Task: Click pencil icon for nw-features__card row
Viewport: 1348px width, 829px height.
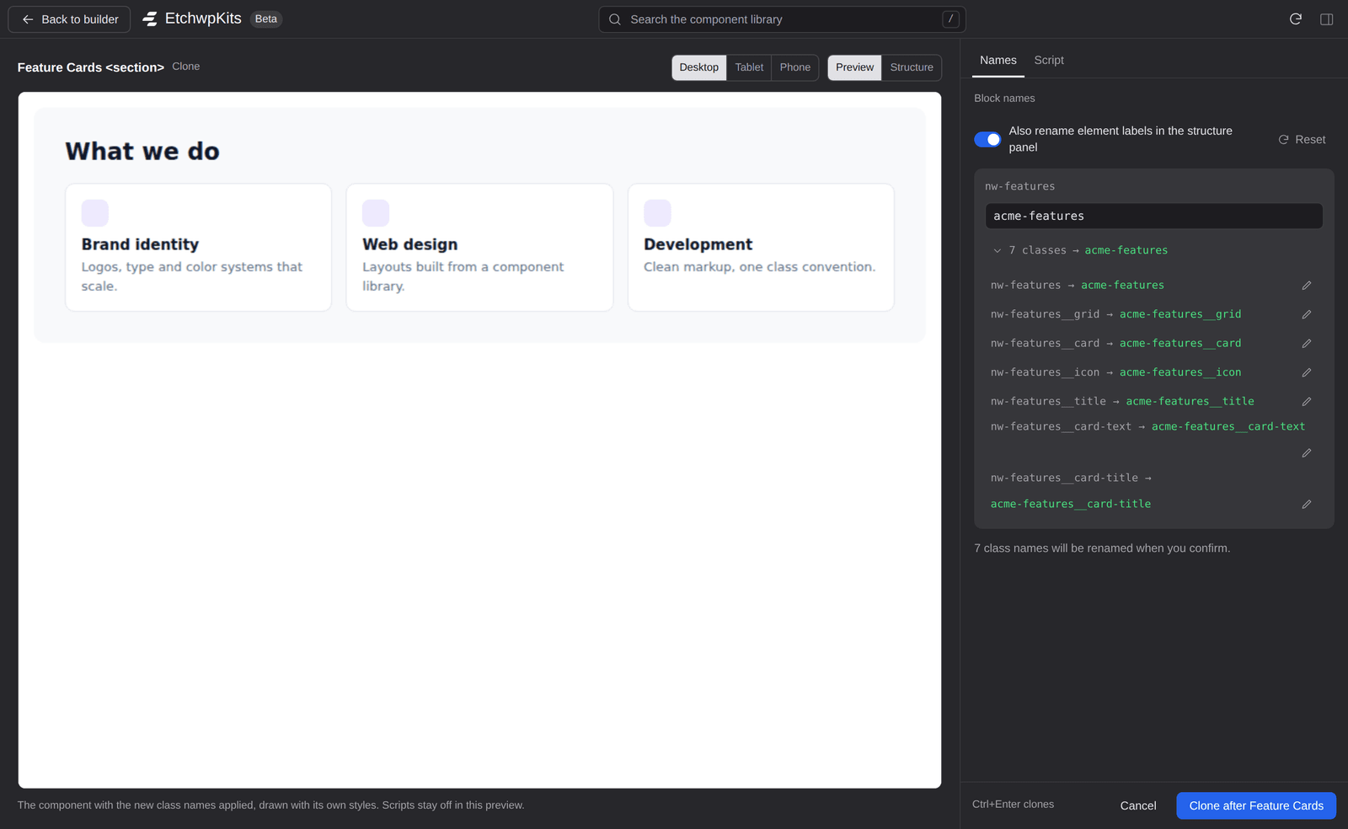Action: pyautogui.click(x=1307, y=344)
